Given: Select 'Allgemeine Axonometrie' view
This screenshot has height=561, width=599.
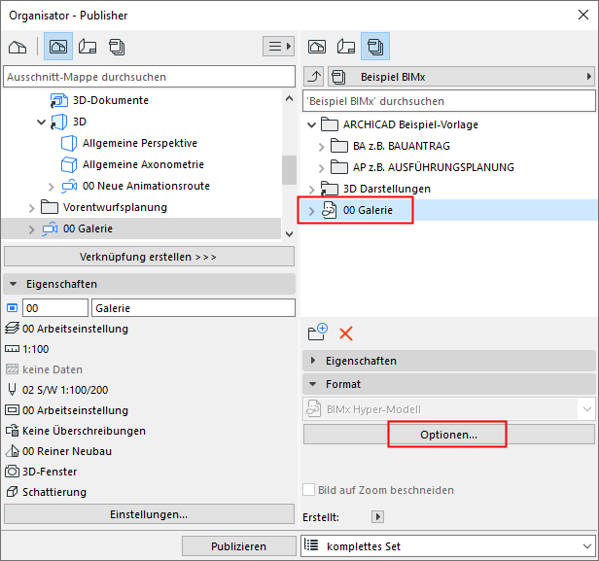Looking at the screenshot, I should 143,164.
